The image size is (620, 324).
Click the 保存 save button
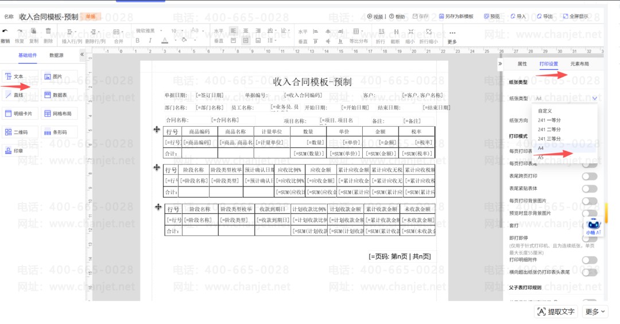coord(420,17)
